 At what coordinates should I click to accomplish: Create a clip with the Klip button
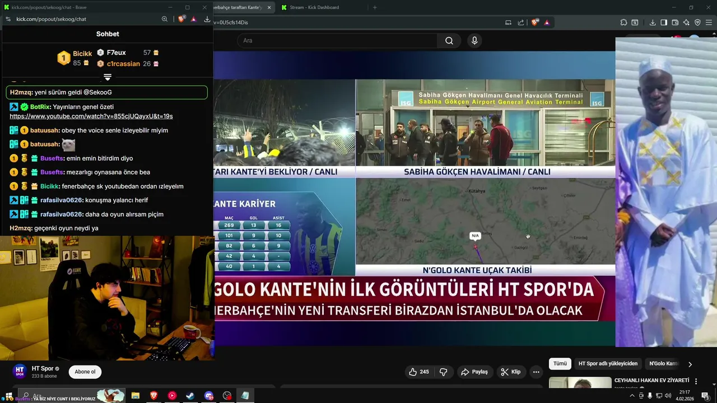[510, 372]
